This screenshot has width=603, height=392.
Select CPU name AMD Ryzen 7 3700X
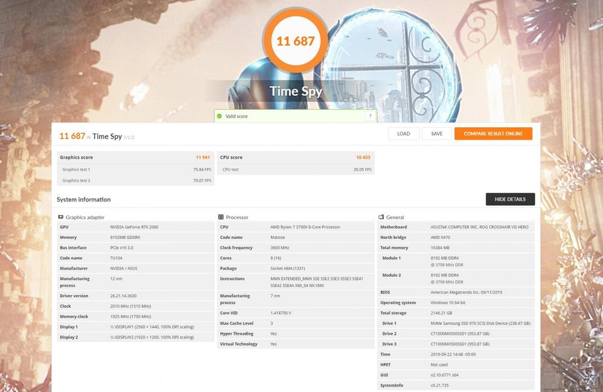pos(305,227)
